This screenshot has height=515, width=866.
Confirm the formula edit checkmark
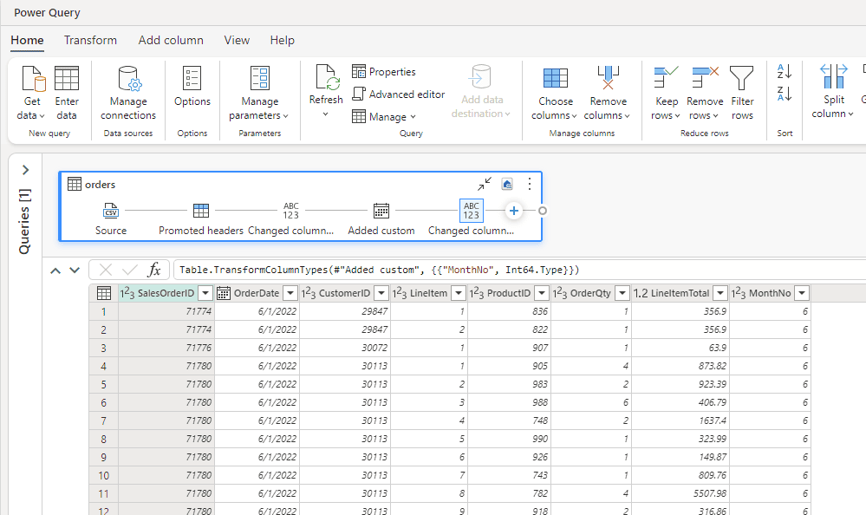[x=130, y=270]
